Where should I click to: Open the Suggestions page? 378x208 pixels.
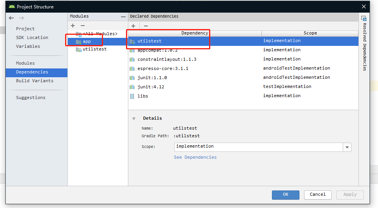tap(31, 97)
